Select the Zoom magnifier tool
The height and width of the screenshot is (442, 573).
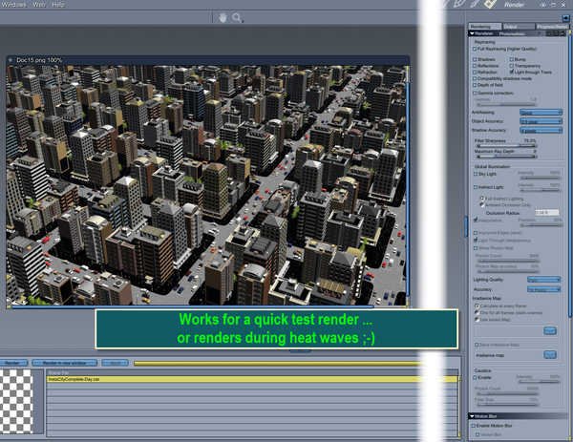point(238,17)
